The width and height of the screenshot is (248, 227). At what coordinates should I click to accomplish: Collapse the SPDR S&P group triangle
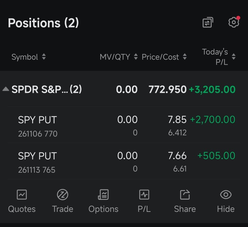6,89
